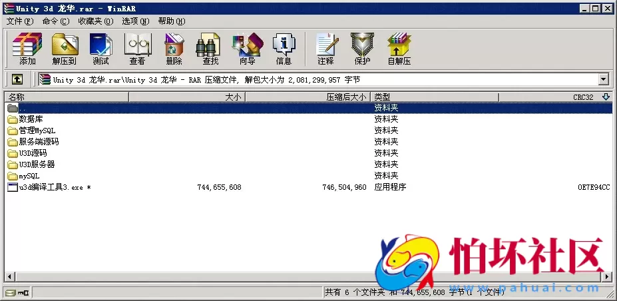This screenshot has height=301, width=617.
Task: Select the 服务端源码 folder
Action: coord(33,142)
